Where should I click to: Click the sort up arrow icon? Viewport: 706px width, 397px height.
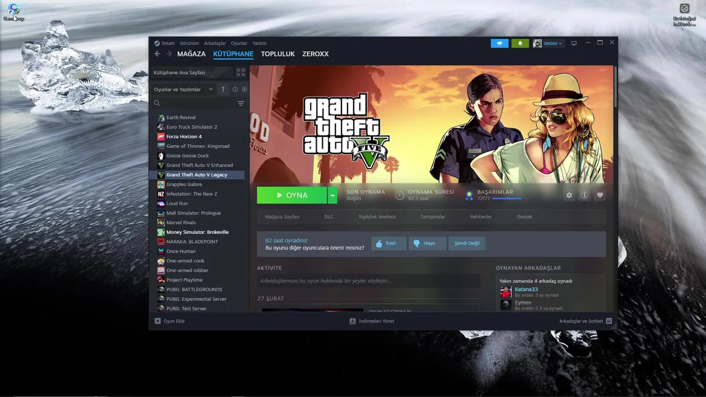(x=223, y=89)
